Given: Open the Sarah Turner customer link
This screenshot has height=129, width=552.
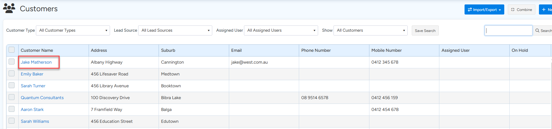Looking at the screenshot, I should pyautogui.click(x=33, y=86).
